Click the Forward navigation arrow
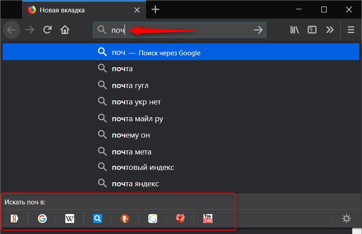 pyautogui.click(x=30, y=30)
